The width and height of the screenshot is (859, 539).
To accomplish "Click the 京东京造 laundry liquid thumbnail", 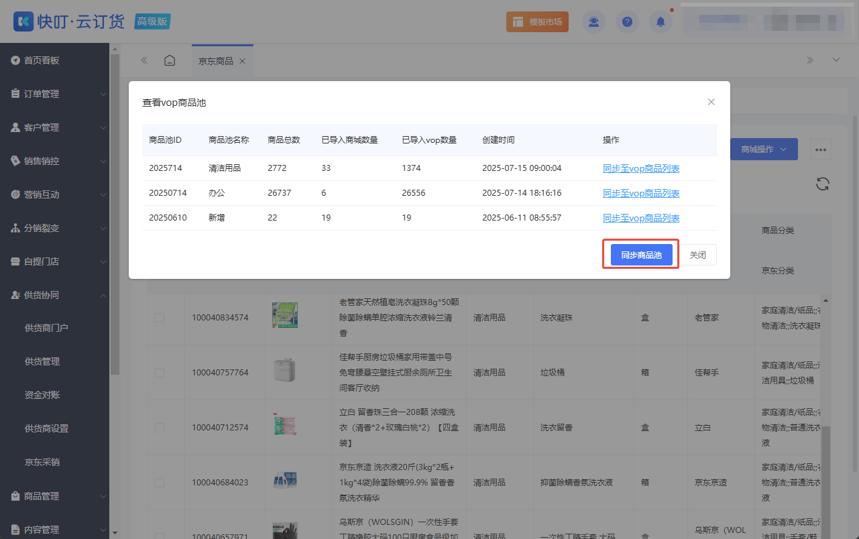I will tap(284, 480).
